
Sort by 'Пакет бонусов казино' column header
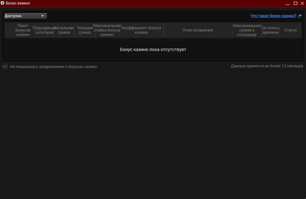pos(23,30)
